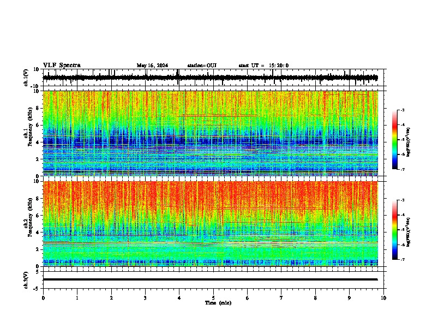This screenshot has width=432, height=334.
Task: Click the ch.1 voltage waveform trace
Action: pos(210,77)
